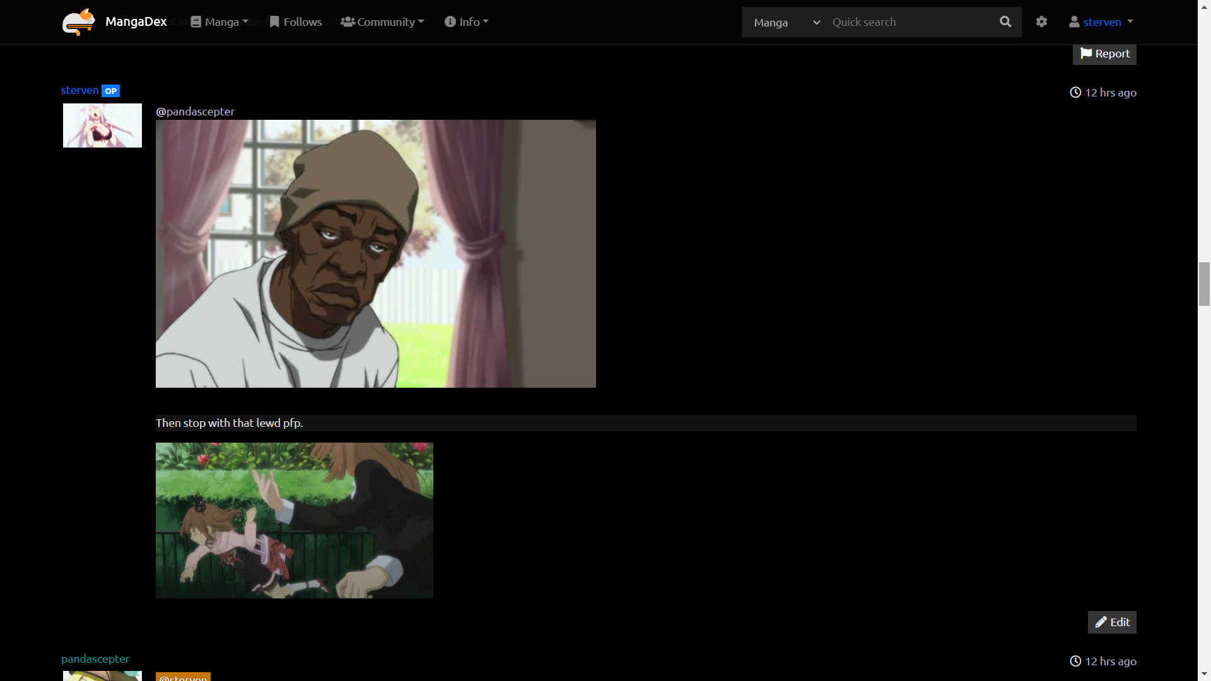Open settings via the gear icon
This screenshot has width=1211, height=681.
click(1041, 22)
